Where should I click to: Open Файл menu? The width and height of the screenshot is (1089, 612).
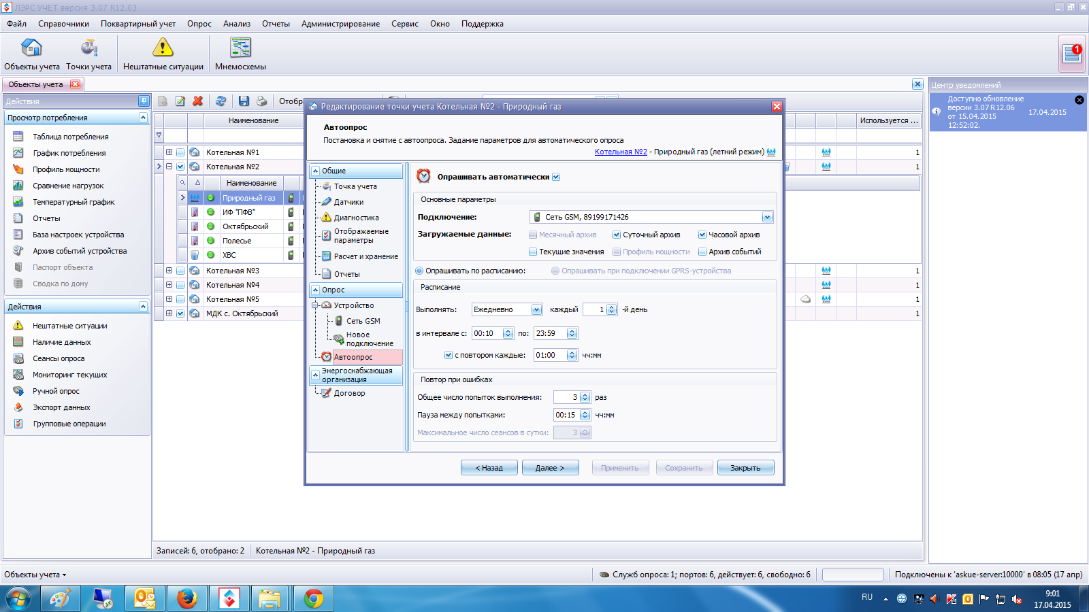[17, 24]
